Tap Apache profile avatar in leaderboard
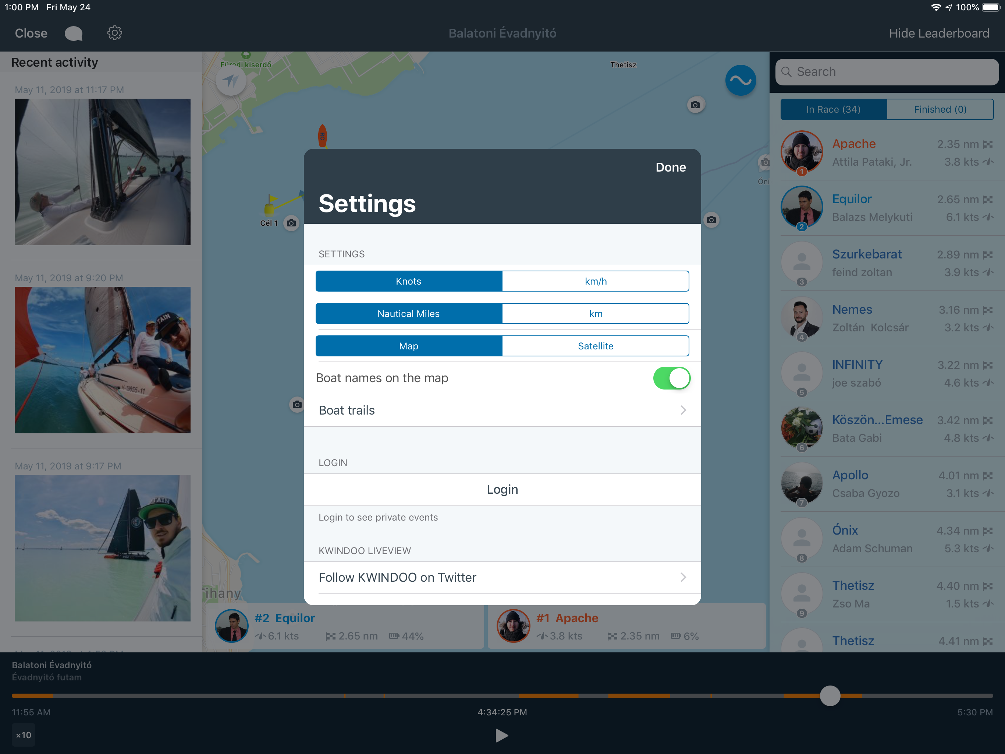The image size is (1005, 754). 802,152
